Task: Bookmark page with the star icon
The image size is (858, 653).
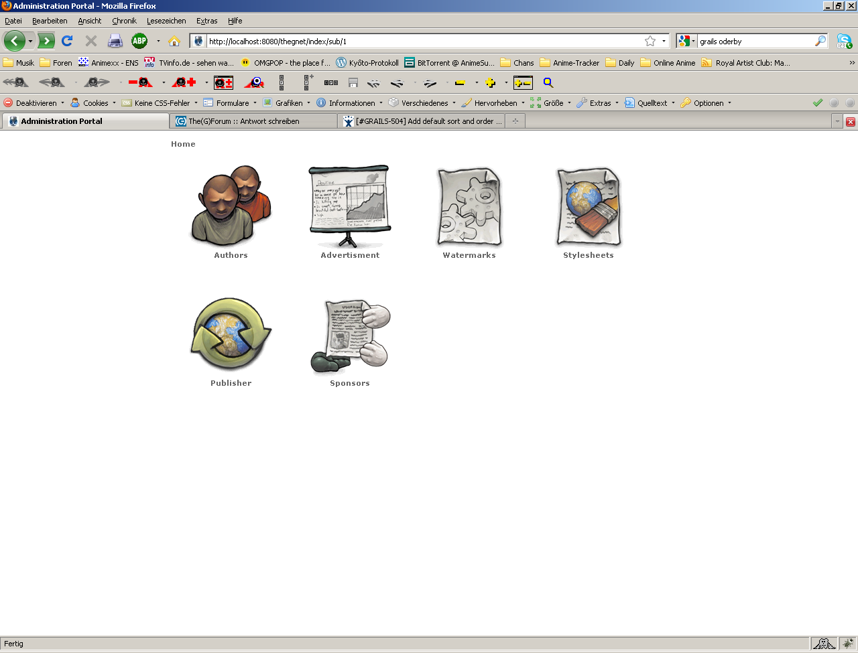Action: (650, 41)
